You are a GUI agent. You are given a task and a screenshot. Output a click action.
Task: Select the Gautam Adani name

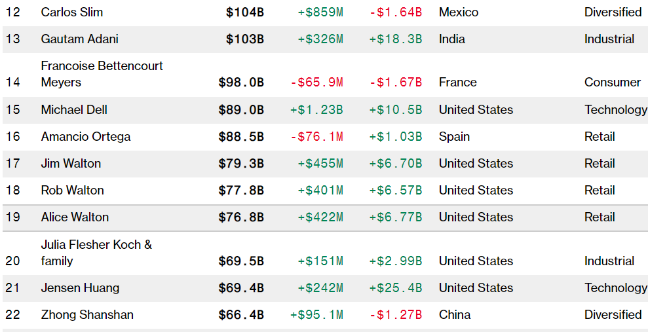79,39
